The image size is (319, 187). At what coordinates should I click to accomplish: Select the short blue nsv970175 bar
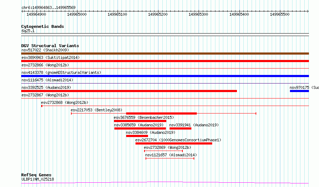300,91
